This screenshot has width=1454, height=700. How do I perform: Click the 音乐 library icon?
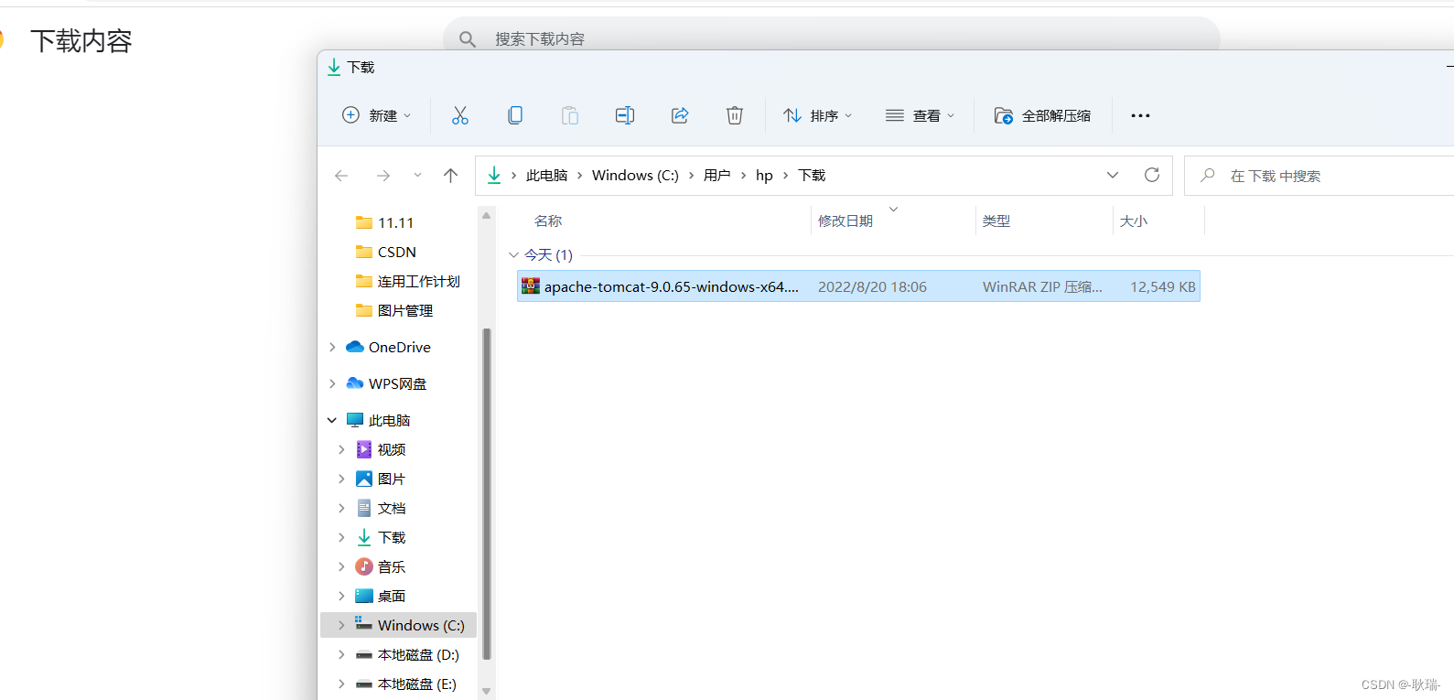point(364,566)
